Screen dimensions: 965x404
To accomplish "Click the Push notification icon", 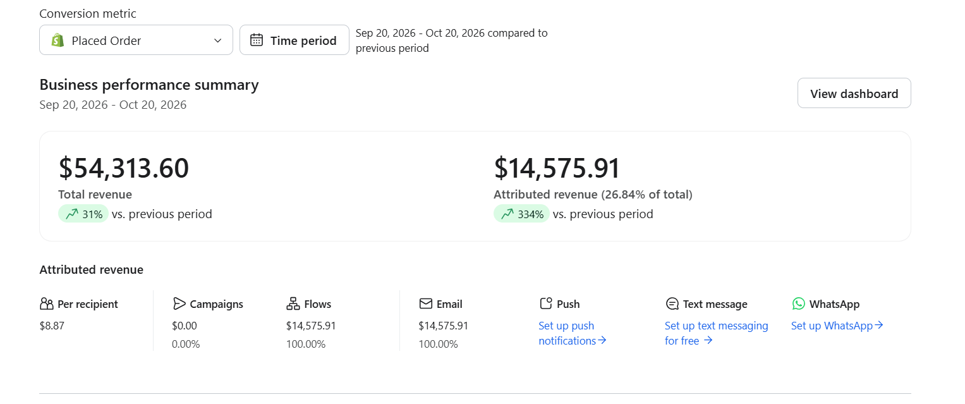I will (x=546, y=304).
